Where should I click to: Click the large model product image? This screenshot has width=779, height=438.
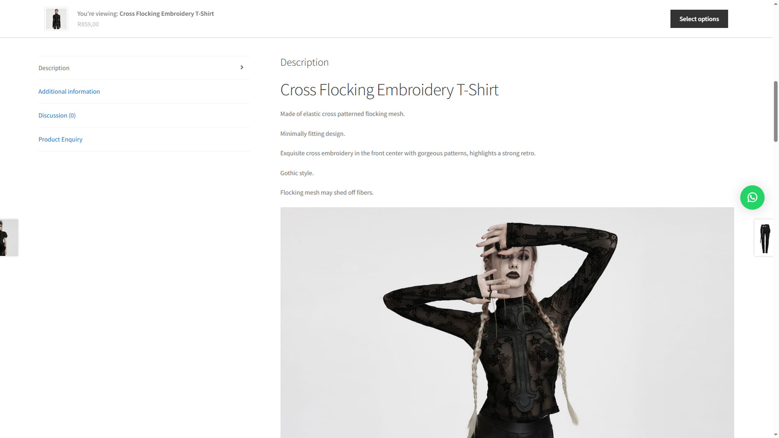tap(507, 322)
